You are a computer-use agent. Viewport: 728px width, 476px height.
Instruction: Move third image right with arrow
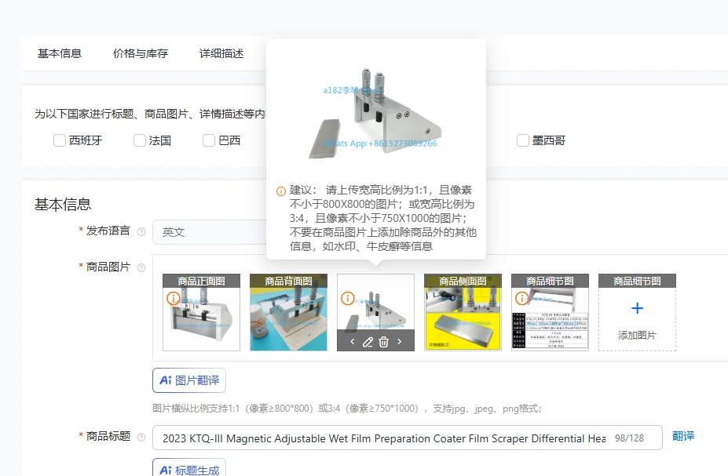[x=399, y=342]
